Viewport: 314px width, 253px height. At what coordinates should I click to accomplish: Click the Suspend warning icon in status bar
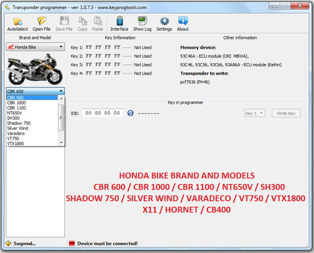[9, 243]
